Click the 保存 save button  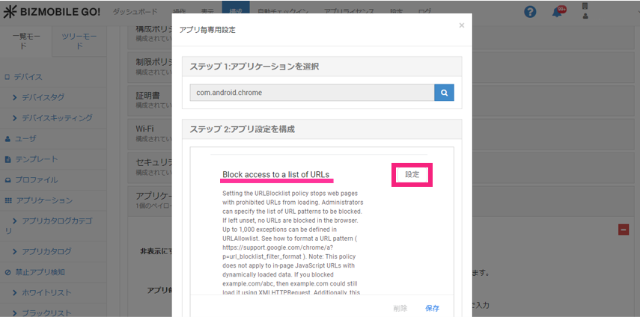click(x=432, y=308)
